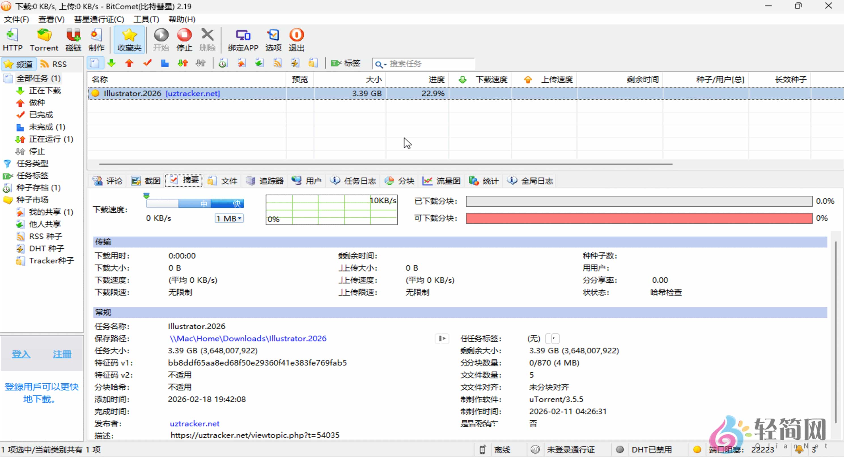The width and height of the screenshot is (844, 457).
Task: Bind the mobile APP (绑定APP)
Action: point(242,39)
